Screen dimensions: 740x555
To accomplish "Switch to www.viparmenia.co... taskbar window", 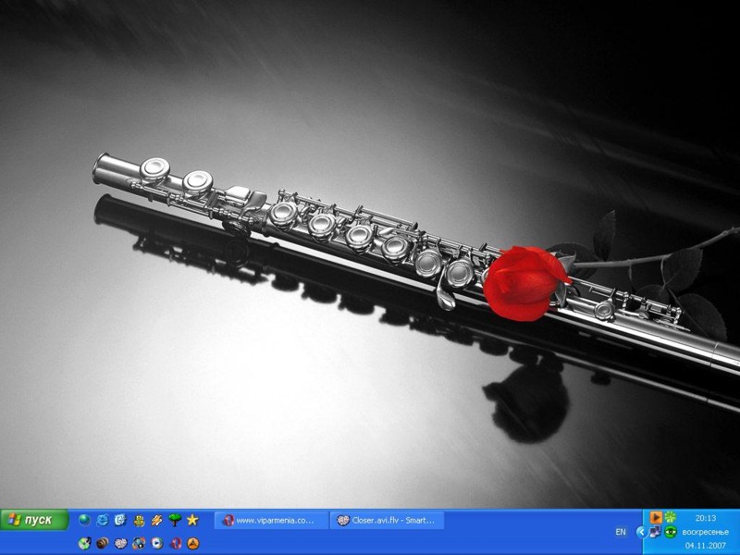I will point(270,521).
